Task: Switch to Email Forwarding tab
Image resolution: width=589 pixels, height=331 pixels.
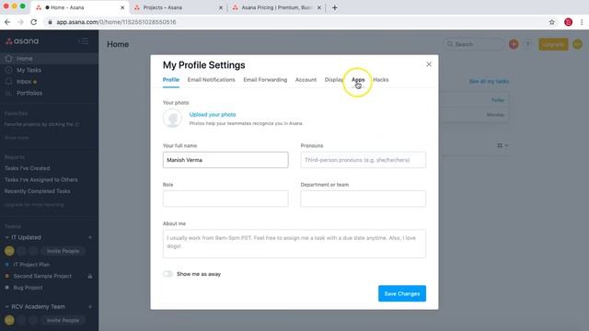Action: [265, 80]
